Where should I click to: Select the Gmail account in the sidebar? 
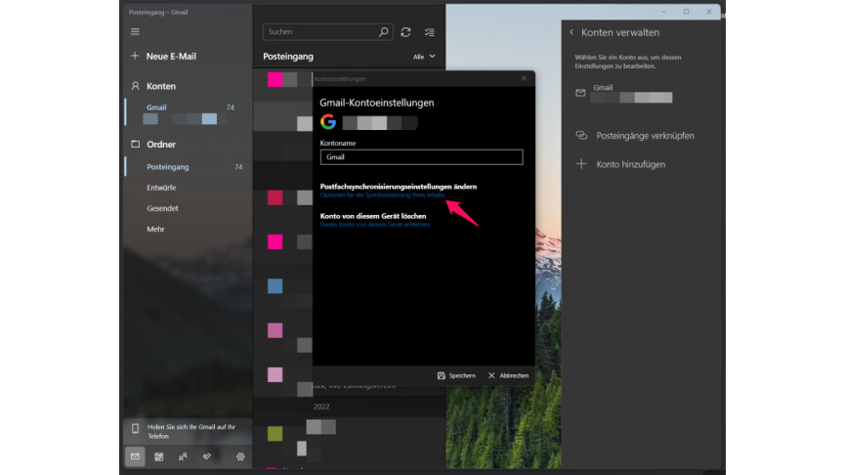(189, 112)
